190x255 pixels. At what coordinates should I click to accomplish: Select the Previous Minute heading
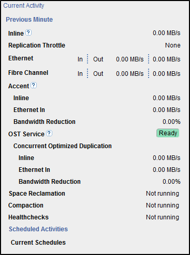29,20
